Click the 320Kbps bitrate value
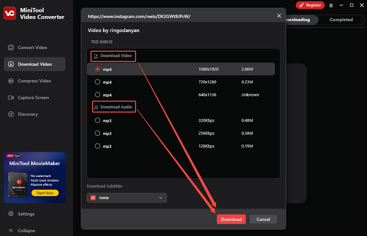Viewport: 367px width, 236px height. pos(207,120)
